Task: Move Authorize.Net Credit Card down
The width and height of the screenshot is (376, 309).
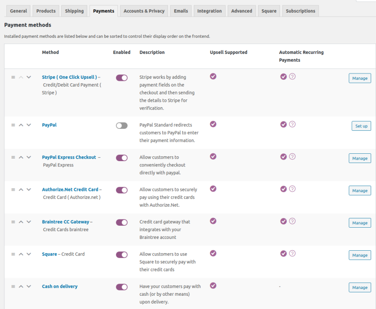Action: 29,190
